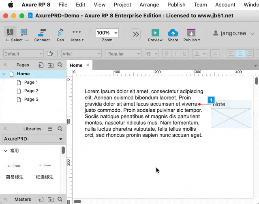Toggle italic formatting
Image resolution: width=259 pixels, height=204 pixels.
click(x=176, y=53)
